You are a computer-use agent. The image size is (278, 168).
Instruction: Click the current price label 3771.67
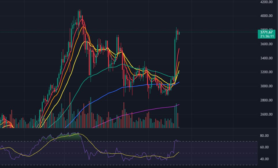click(266, 32)
